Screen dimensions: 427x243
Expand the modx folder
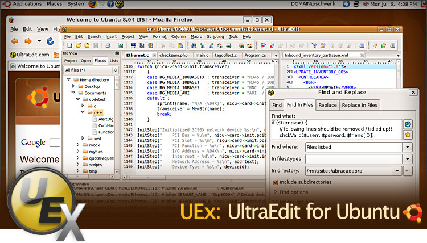[x=78, y=145]
